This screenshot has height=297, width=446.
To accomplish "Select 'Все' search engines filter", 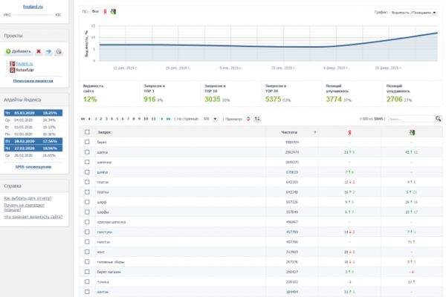I will pos(95,11).
